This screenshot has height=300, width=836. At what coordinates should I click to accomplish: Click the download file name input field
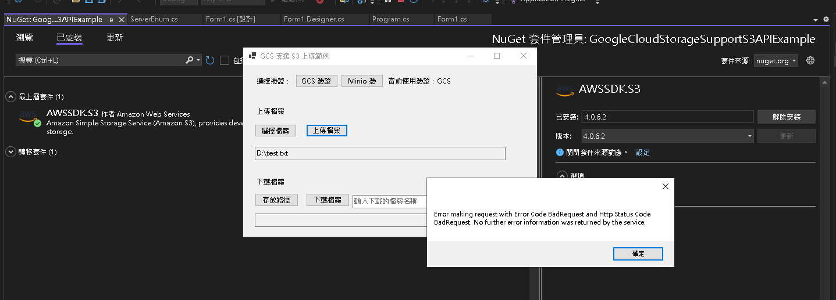click(x=390, y=201)
